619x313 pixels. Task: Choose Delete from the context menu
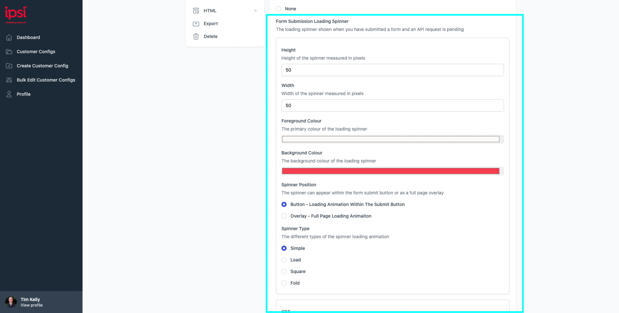(210, 36)
